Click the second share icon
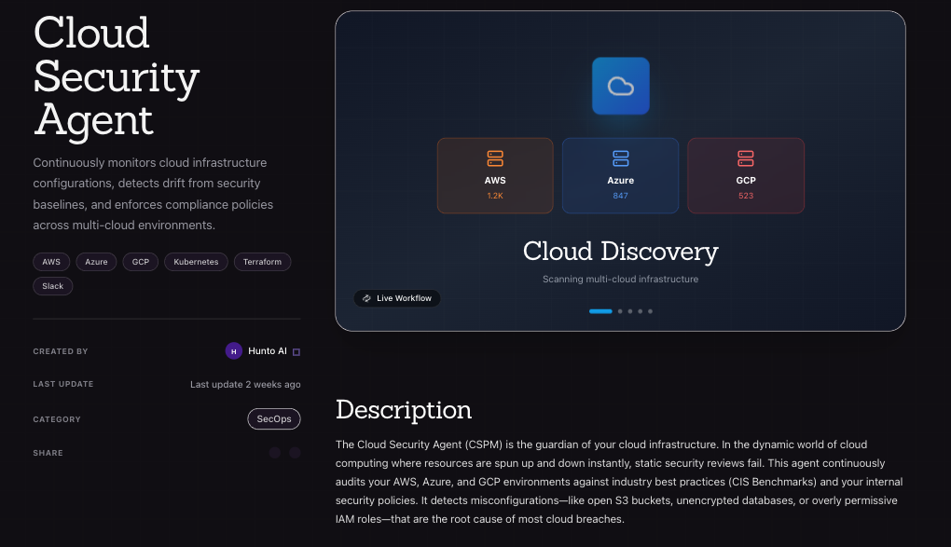 point(295,452)
